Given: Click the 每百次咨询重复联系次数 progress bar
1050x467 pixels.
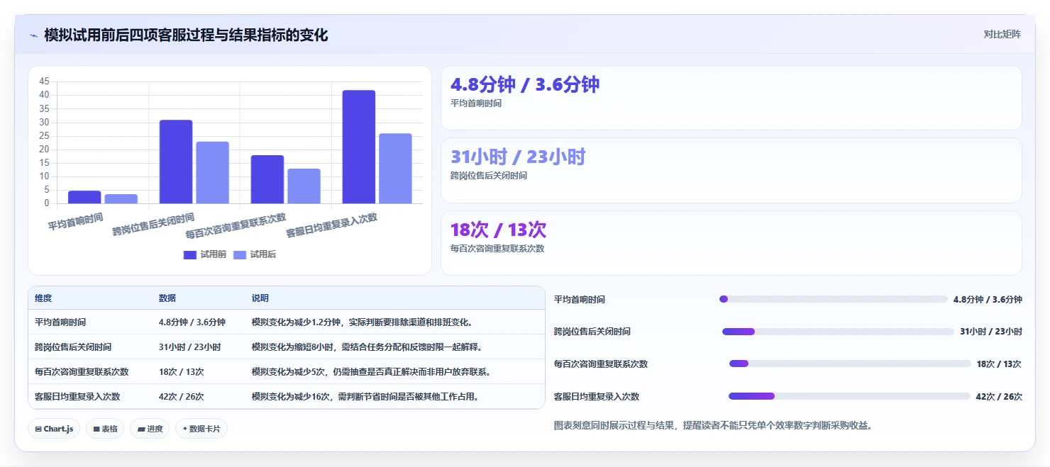Looking at the screenshot, I should click(850, 364).
